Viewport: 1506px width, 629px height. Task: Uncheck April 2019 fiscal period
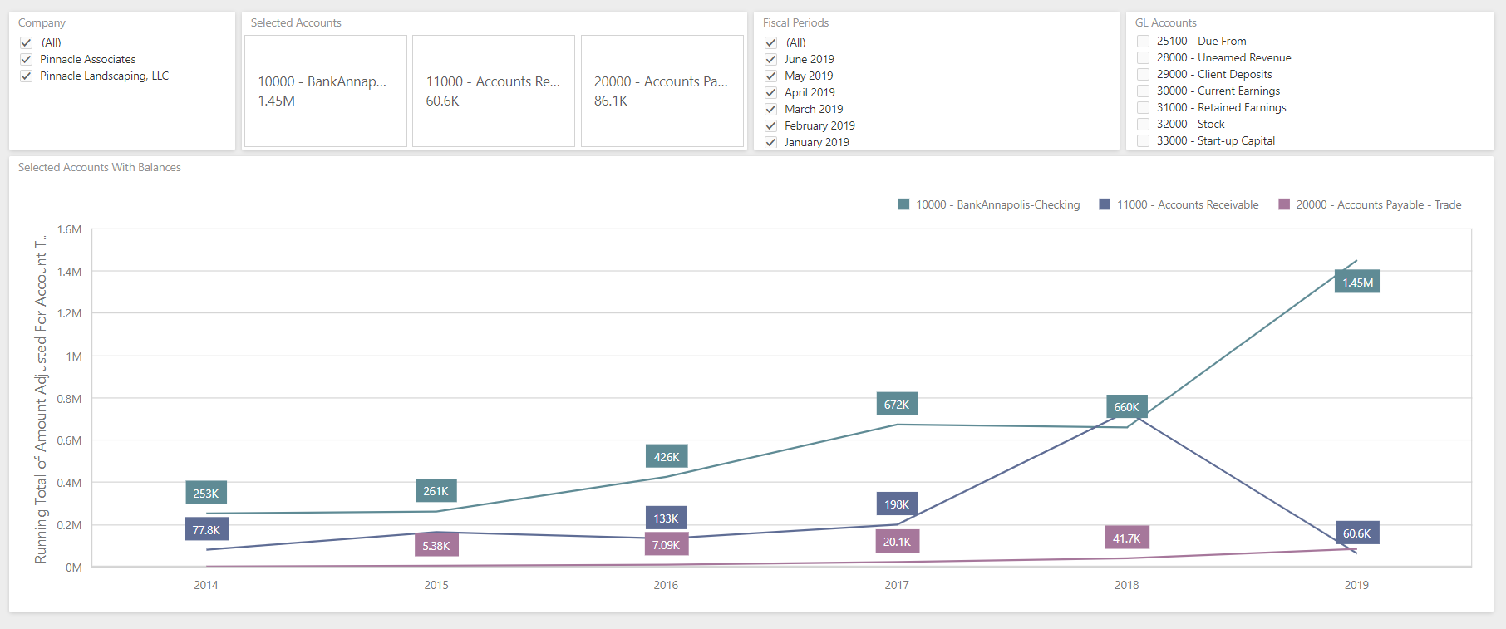[770, 92]
